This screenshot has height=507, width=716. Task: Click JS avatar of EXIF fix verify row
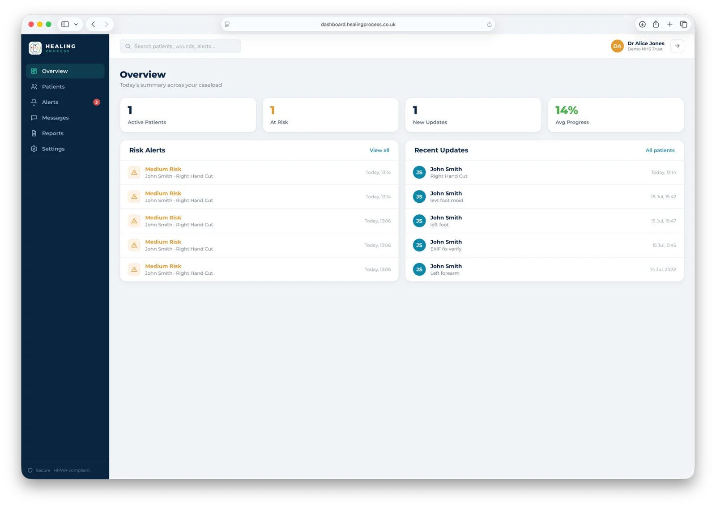point(419,245)
